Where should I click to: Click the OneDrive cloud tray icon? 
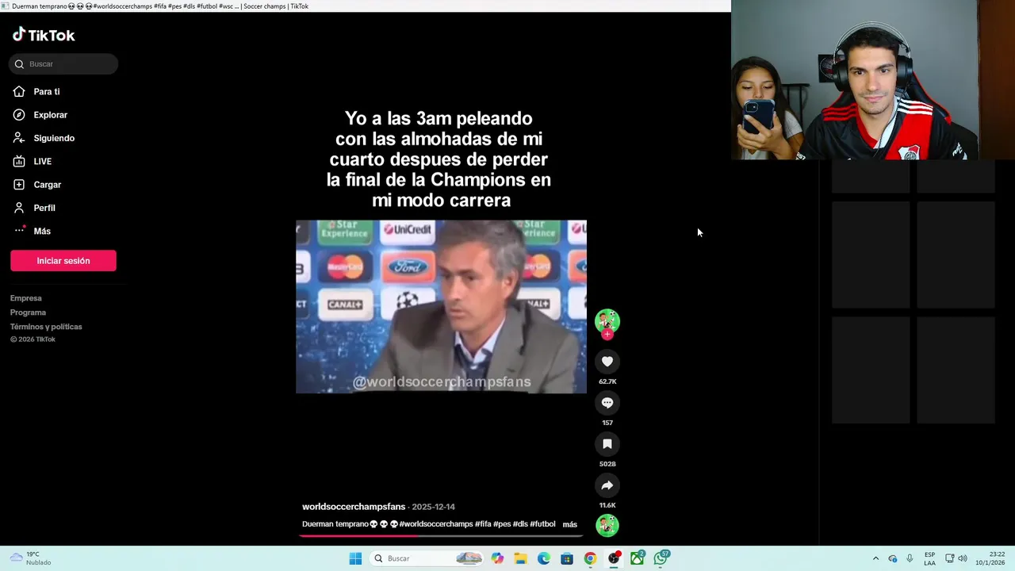click(892, 558)
